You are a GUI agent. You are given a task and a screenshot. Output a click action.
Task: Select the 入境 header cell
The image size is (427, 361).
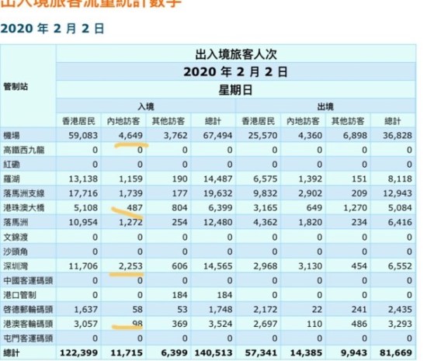click(146, 106)
